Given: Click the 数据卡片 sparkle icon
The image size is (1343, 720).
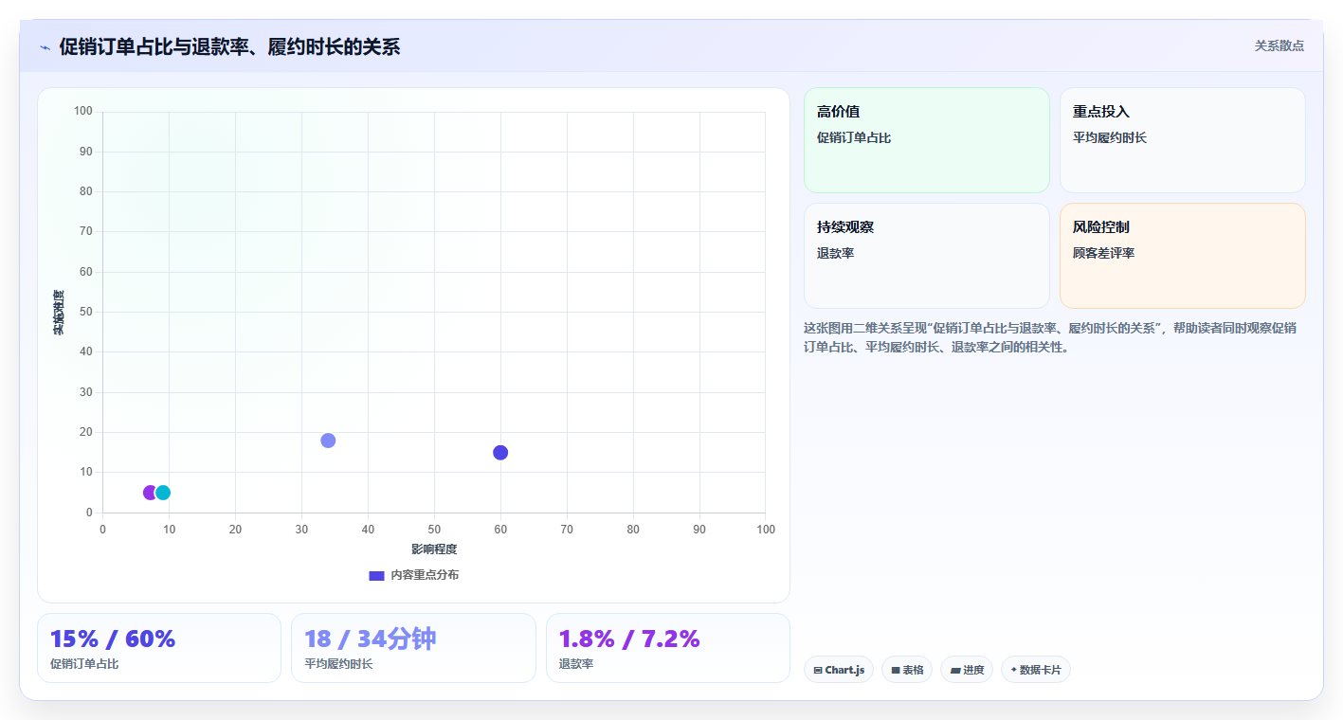Looking at the screenshot, I should coord(1013,670).
